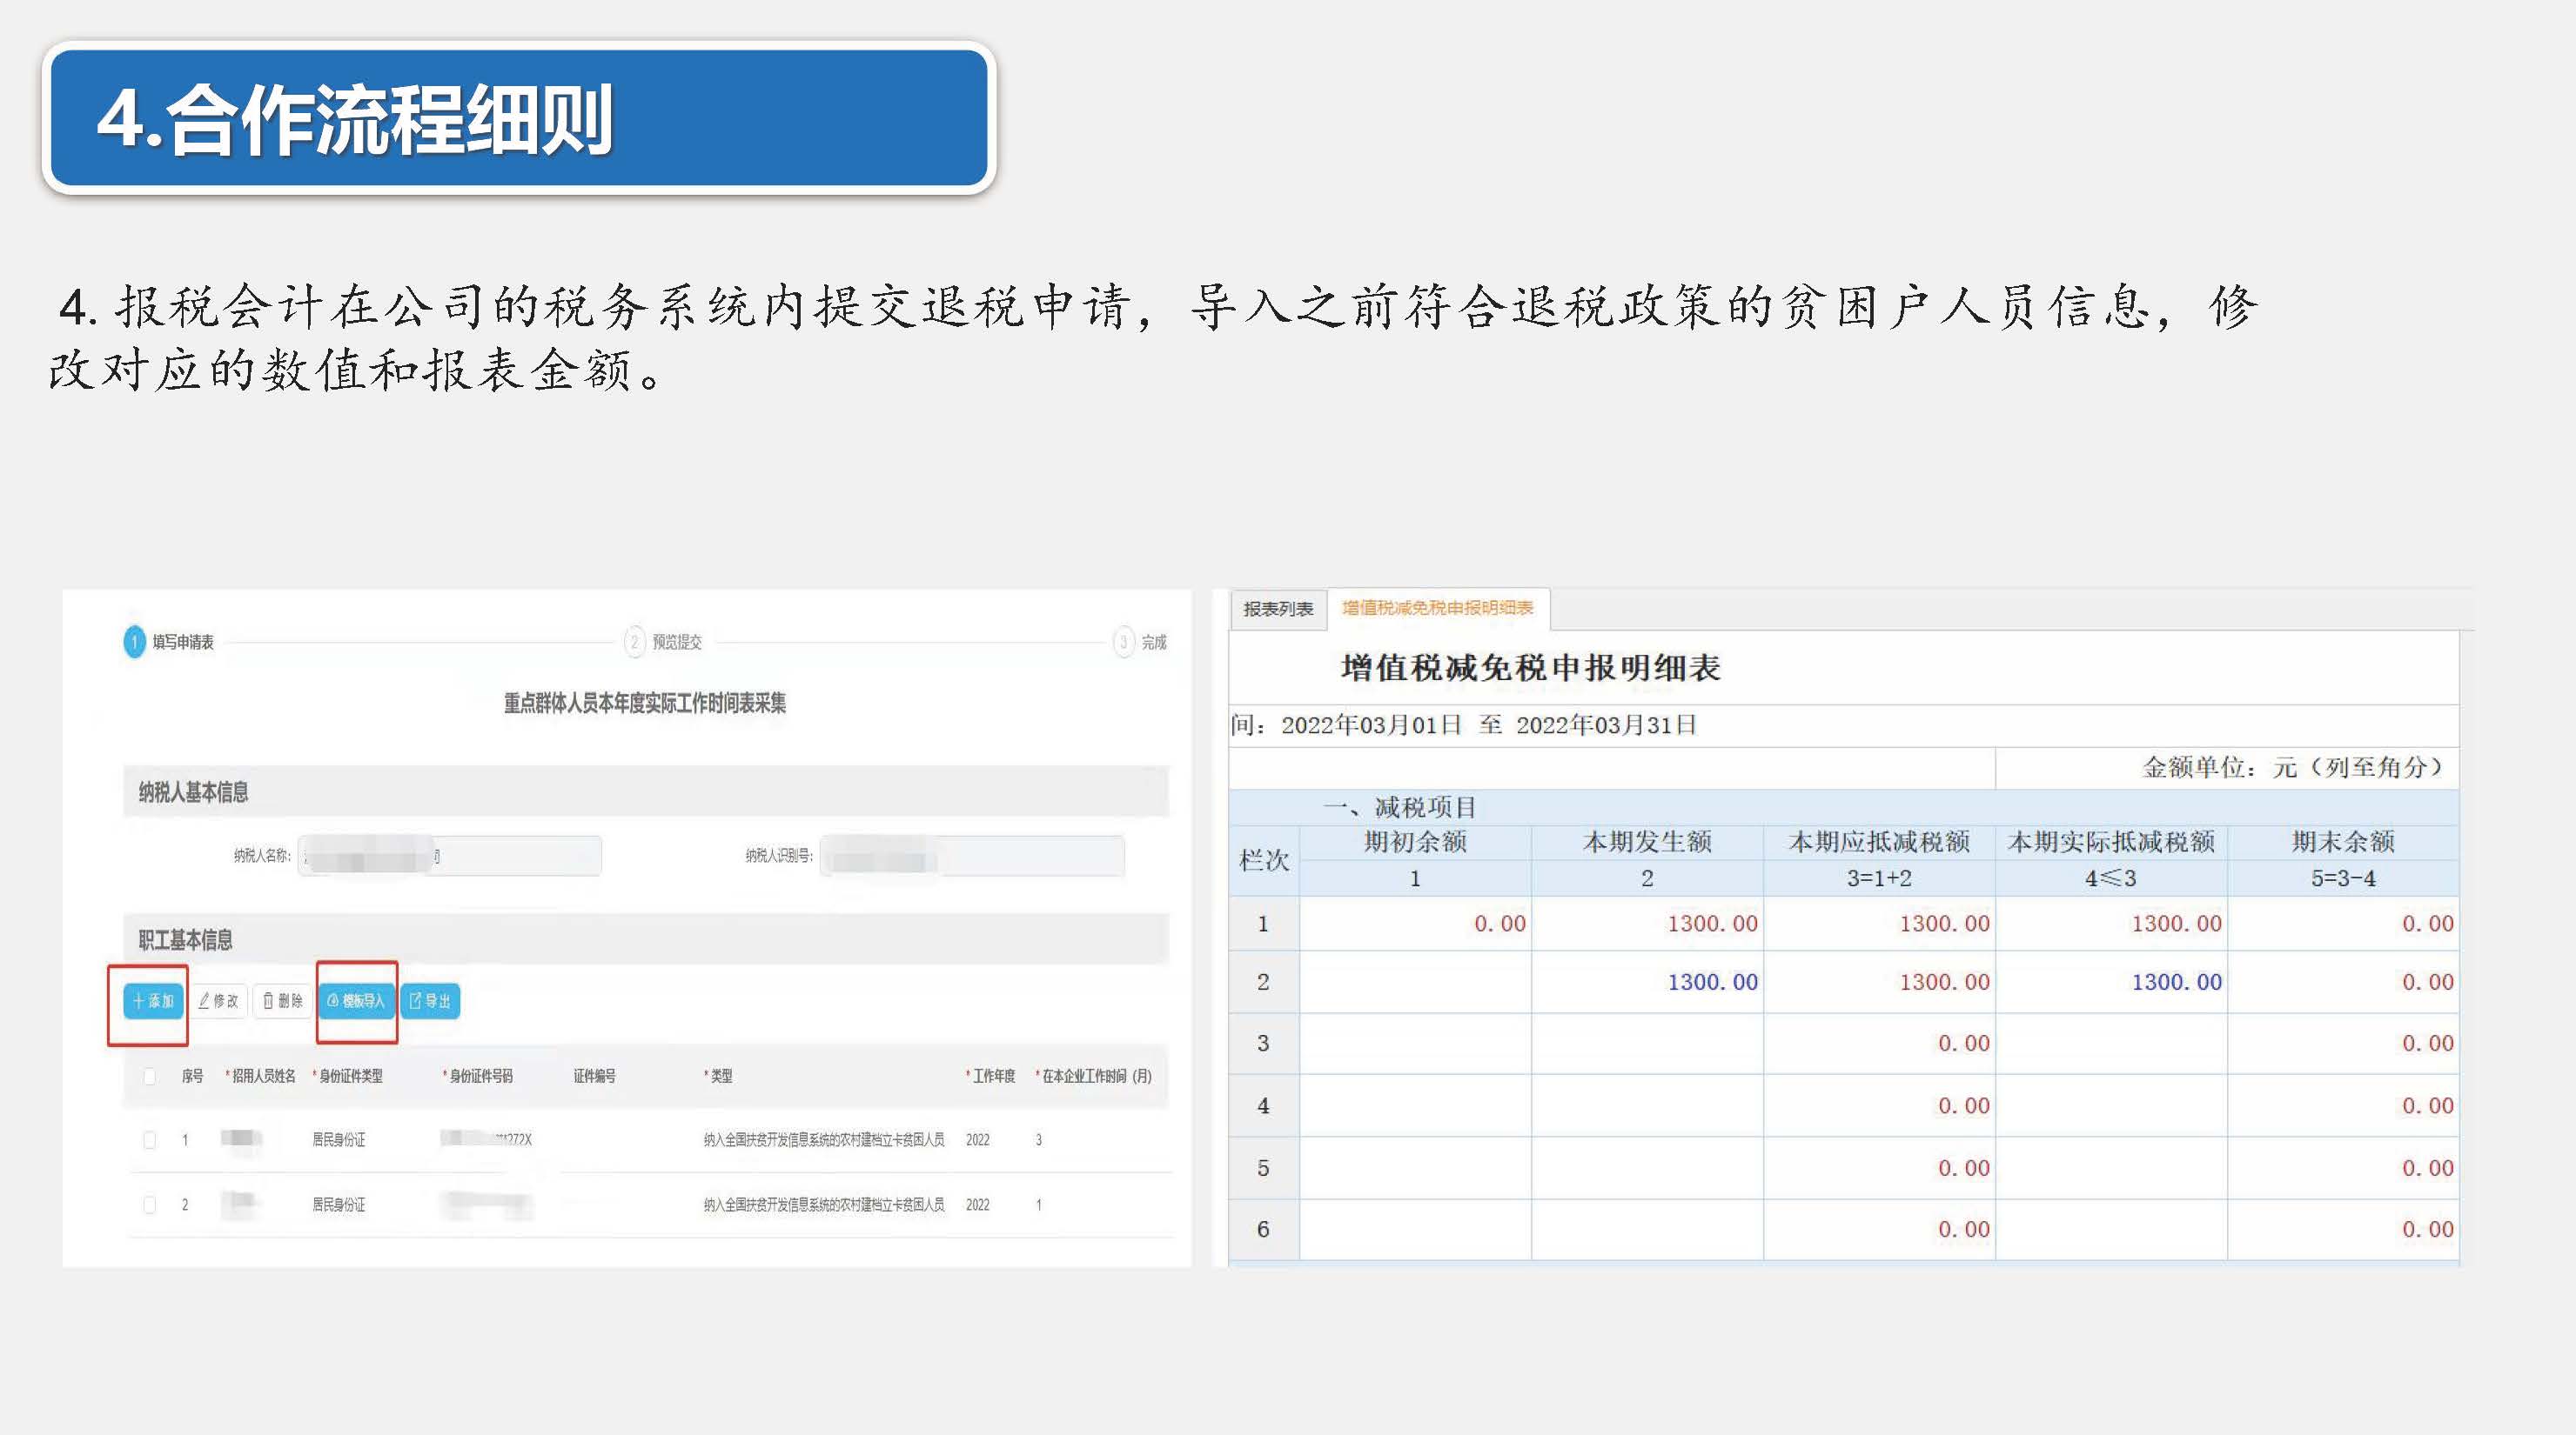Click the 证件编号 column header
Screen dimensions: 2576x1435
[x=594, y=1077]
